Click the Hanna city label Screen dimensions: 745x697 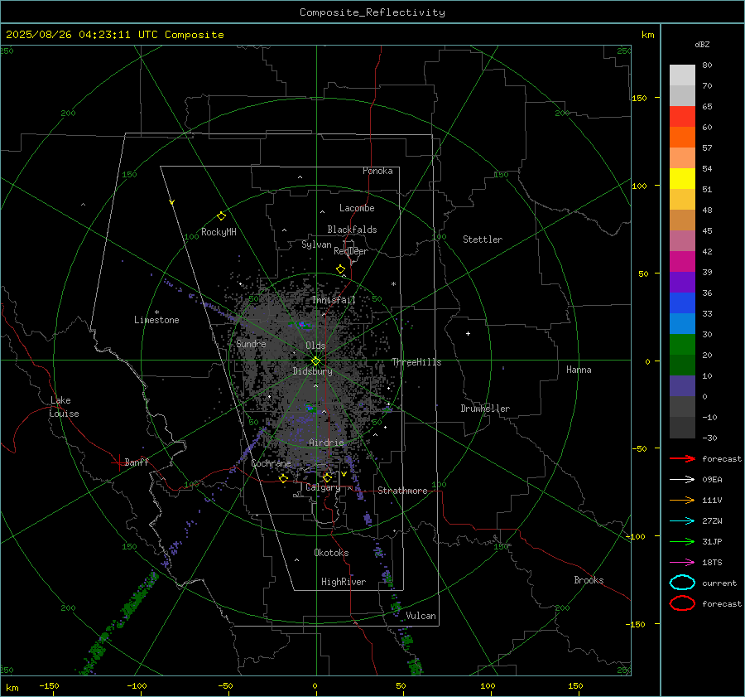coord(579,370)
